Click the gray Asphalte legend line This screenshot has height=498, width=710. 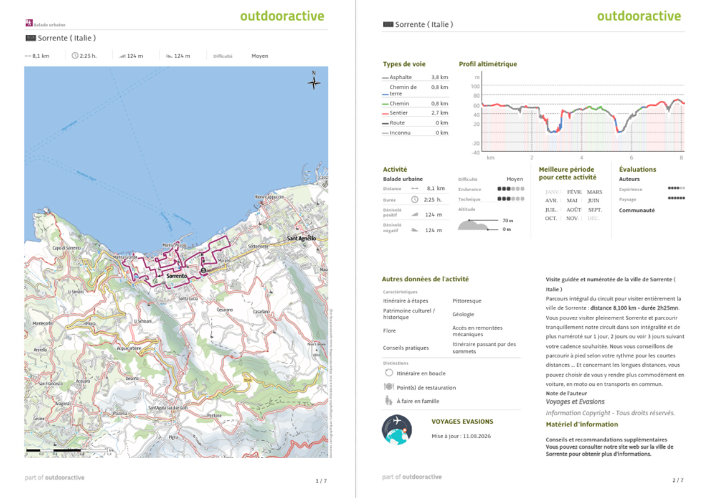[386, 78]
